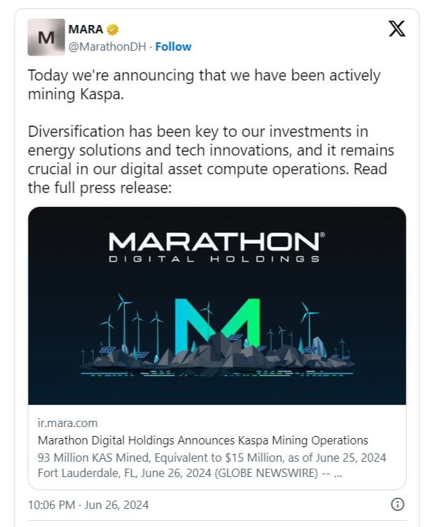Click the green M emblem in preview image

coord(217,326)
